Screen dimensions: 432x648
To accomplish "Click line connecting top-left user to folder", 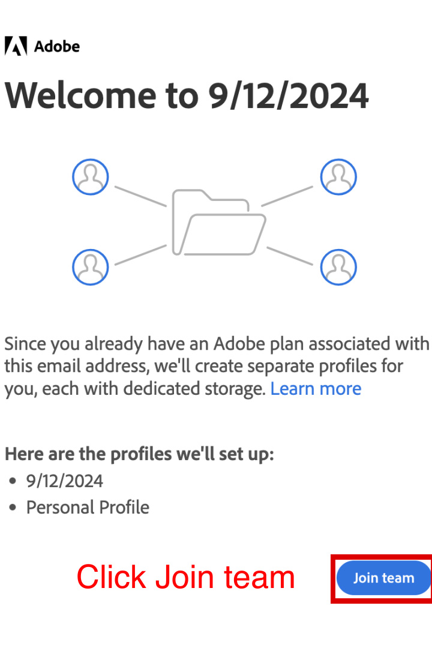I will (140, 196).
